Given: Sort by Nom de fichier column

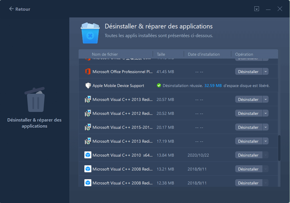Looking at the screenshot, I should tap(105, 54).
